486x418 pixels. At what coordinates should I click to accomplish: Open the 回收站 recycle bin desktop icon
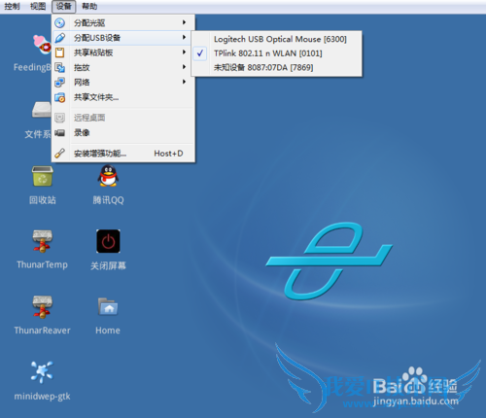43,176
